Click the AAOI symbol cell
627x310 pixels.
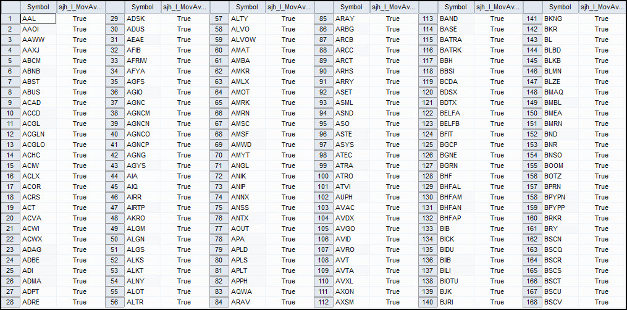point(38,29)
